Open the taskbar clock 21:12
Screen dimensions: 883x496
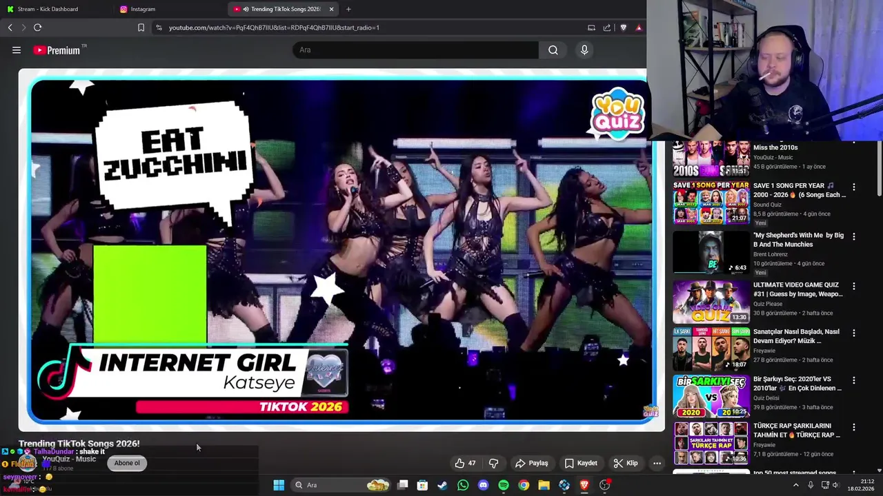867,482
